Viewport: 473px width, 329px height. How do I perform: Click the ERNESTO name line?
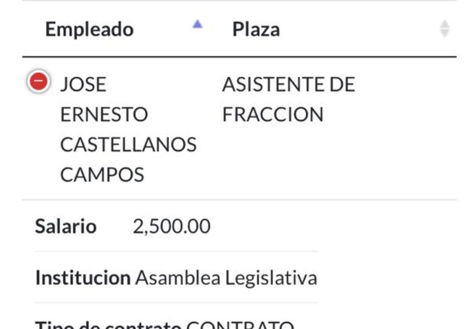104,115
